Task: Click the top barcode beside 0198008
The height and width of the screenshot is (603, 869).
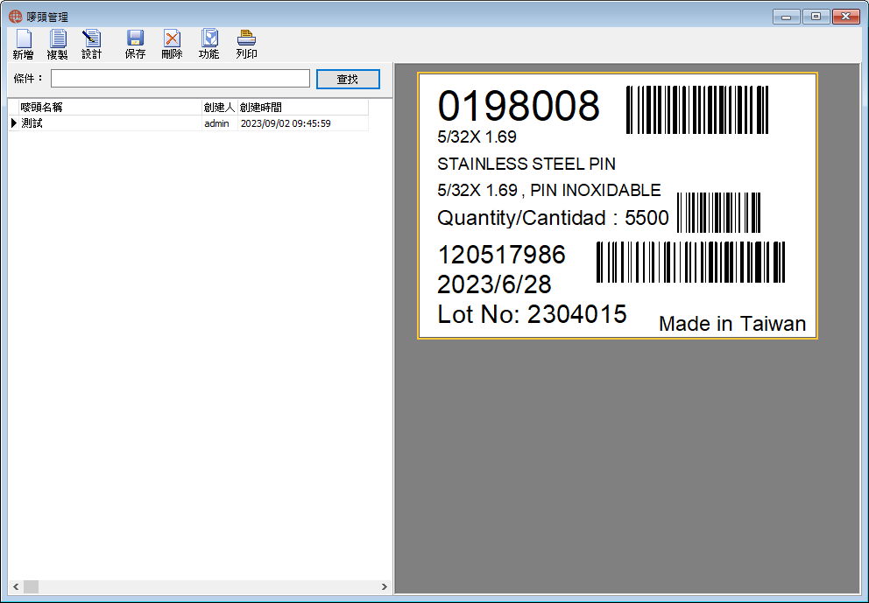Action: click(x=697, y=109)
